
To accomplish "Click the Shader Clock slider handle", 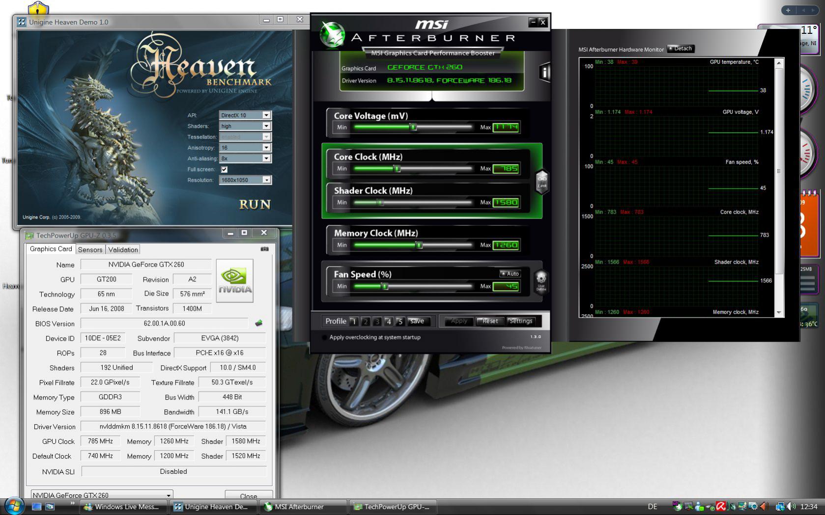I will (x=380, y=202).
